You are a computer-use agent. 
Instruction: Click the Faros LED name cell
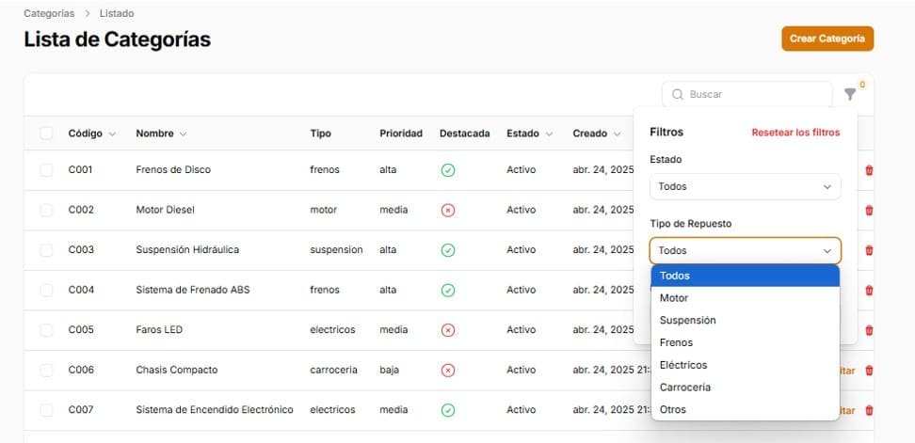tap(159, 330)
